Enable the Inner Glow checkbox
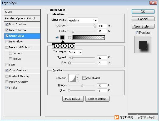This screenshot has height=121, width=159. click(7, 41)
